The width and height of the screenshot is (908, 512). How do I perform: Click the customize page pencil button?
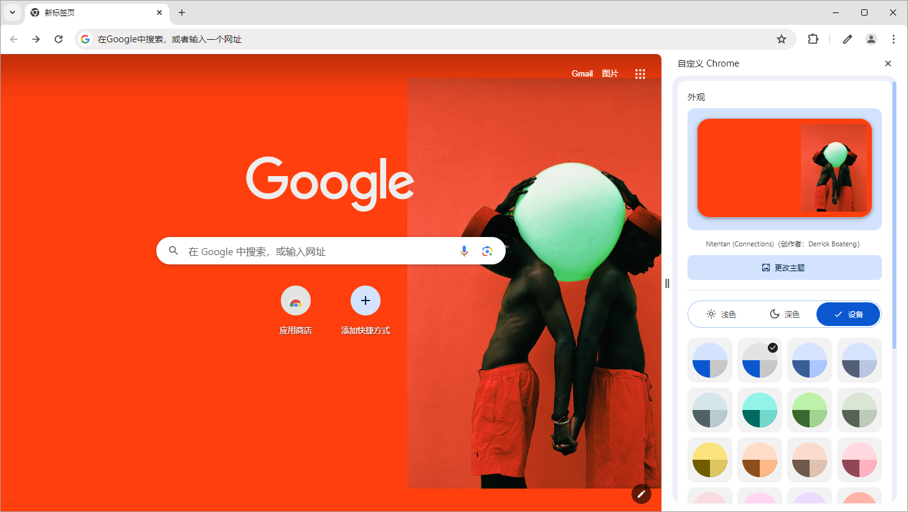(x=641, y=494)
